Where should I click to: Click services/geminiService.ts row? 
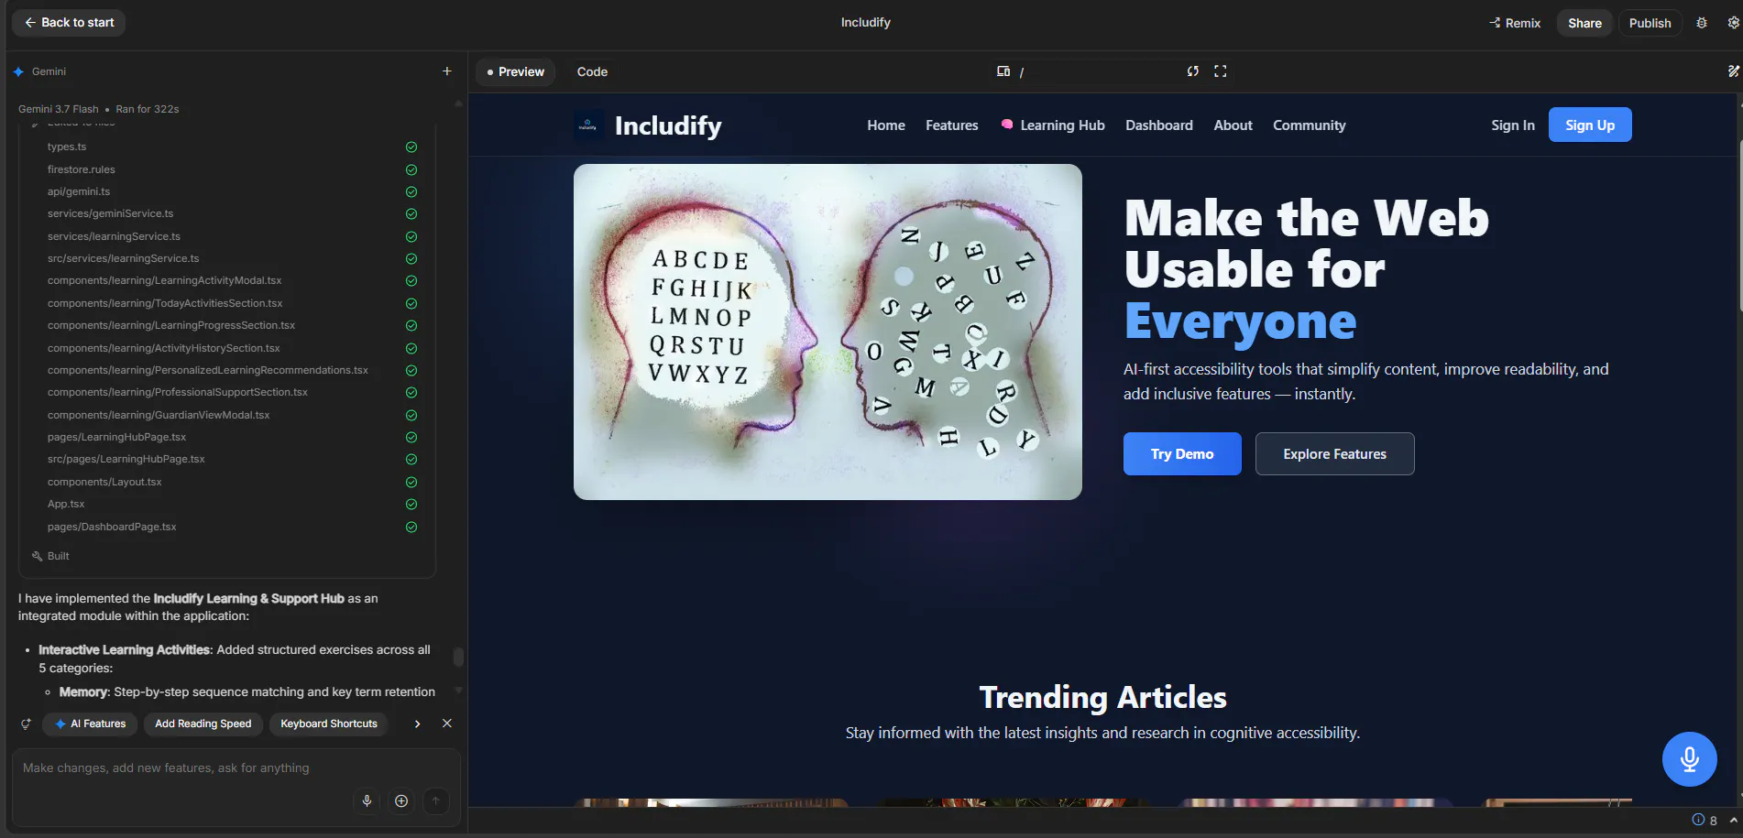110,214
